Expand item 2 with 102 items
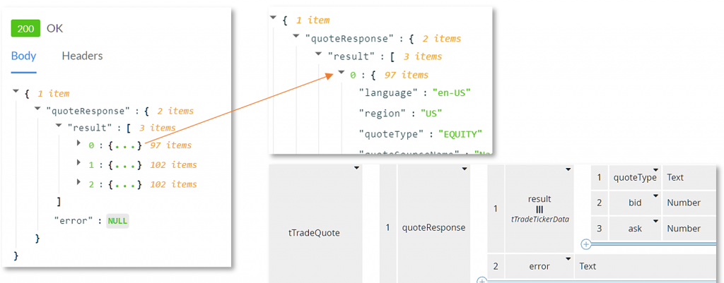Screen dimensions: 724x283 [x=79, y=183]
